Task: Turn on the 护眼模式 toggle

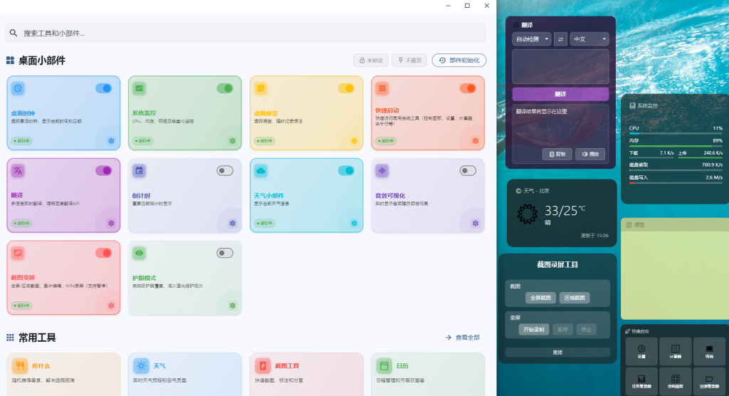Action: (x=225, y=253)
